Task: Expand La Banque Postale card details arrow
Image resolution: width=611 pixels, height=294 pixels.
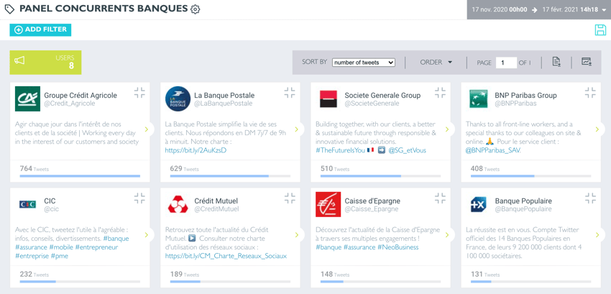Action: [297, 129]
